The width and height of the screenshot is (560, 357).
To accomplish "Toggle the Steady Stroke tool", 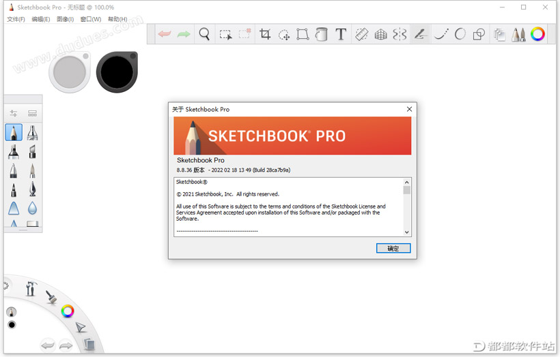I will coord(420,34).
